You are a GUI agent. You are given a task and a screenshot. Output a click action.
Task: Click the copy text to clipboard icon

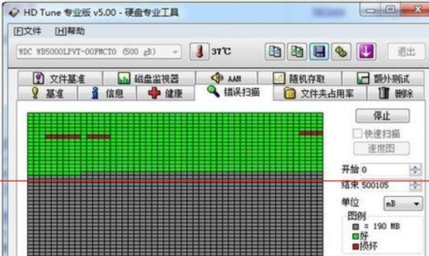pyautogui.click(x=275, y=51)
